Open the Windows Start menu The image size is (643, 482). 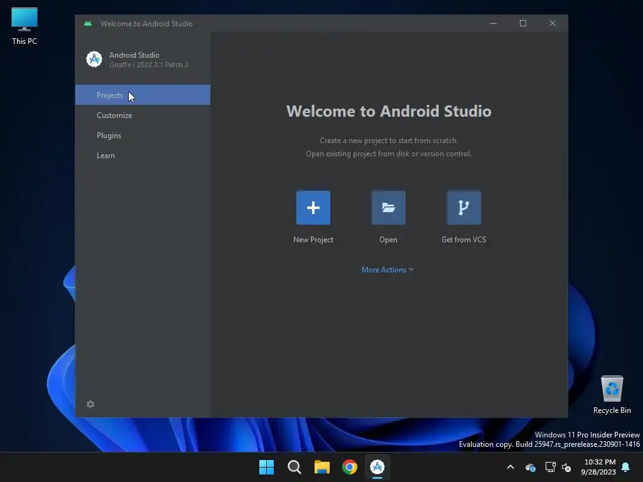[x=266, y=467]
